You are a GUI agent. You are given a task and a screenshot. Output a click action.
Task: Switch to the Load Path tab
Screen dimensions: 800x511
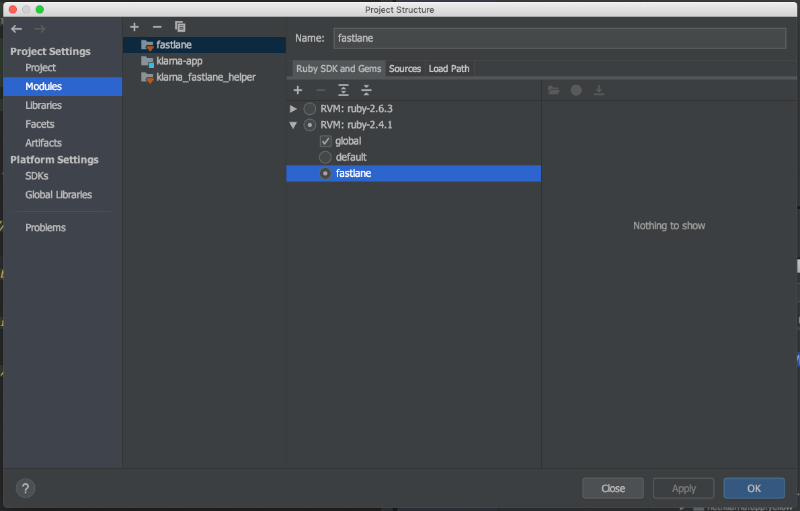(x=448, y=68)
